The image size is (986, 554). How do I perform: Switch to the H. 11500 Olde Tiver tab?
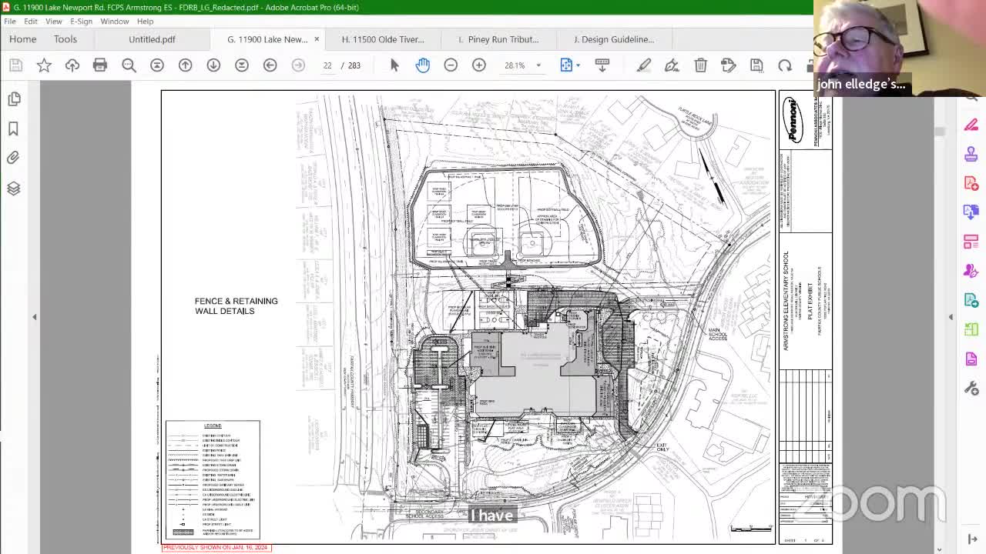[383, 38]
